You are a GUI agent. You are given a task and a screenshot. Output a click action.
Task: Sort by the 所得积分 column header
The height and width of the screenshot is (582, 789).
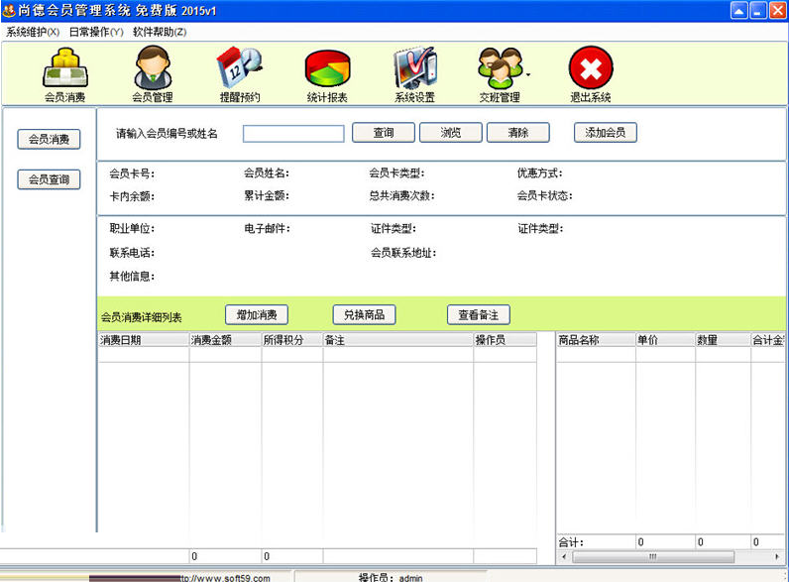point(292,340)
